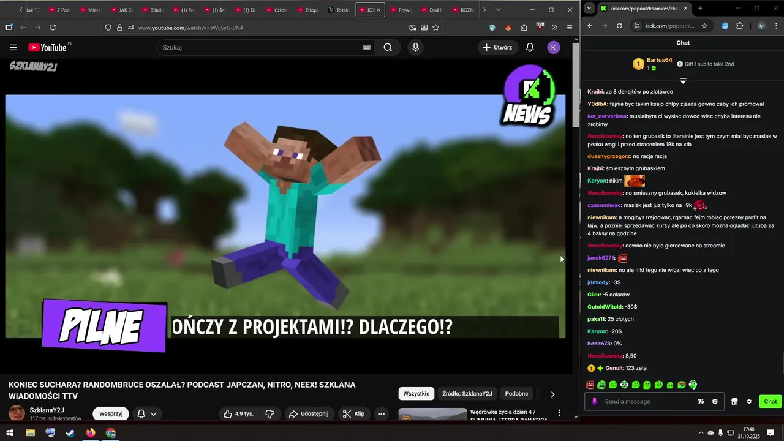The width and height of the screenshot is (784, 441).
Task: Open Firefox application hamburger menu
Action: pos(570,28)
